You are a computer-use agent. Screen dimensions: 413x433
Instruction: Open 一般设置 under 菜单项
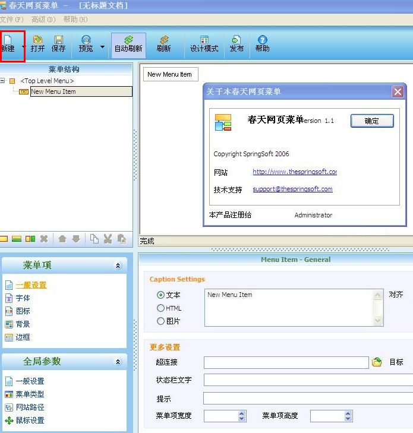[x=31, y=285]
